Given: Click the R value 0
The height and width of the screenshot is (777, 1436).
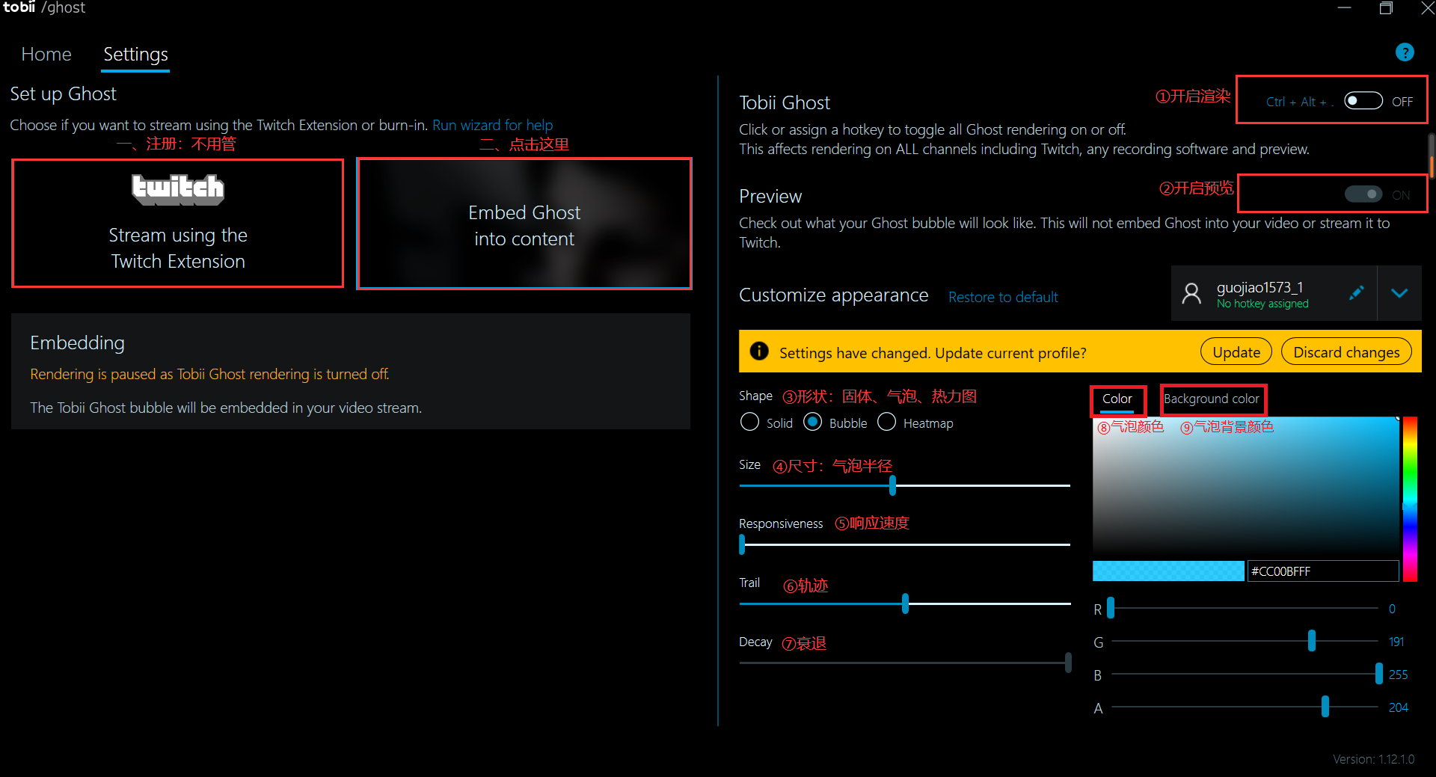Looking at the screenshot, I should point(1392,609).
